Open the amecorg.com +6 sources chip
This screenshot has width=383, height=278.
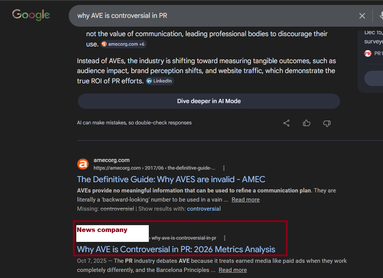[123, 44]
